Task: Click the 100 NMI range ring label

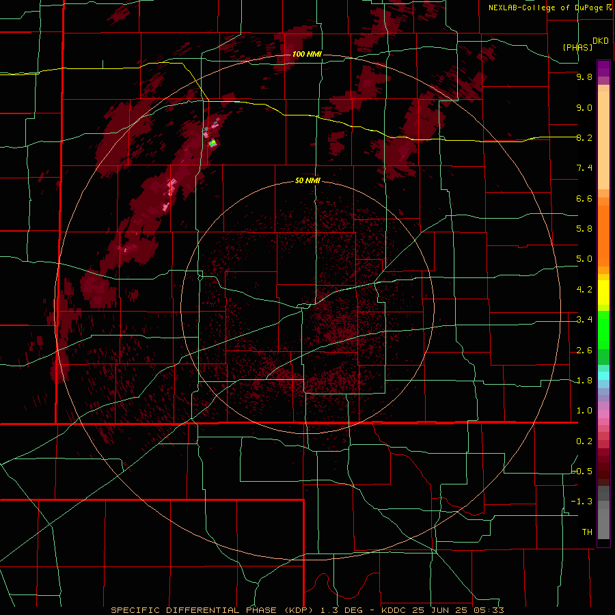Action: (307, 54)
